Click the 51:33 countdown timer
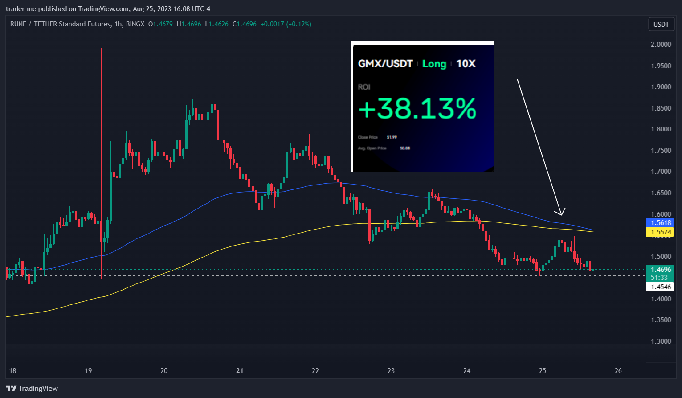682x398 pixels. (659, 277)
